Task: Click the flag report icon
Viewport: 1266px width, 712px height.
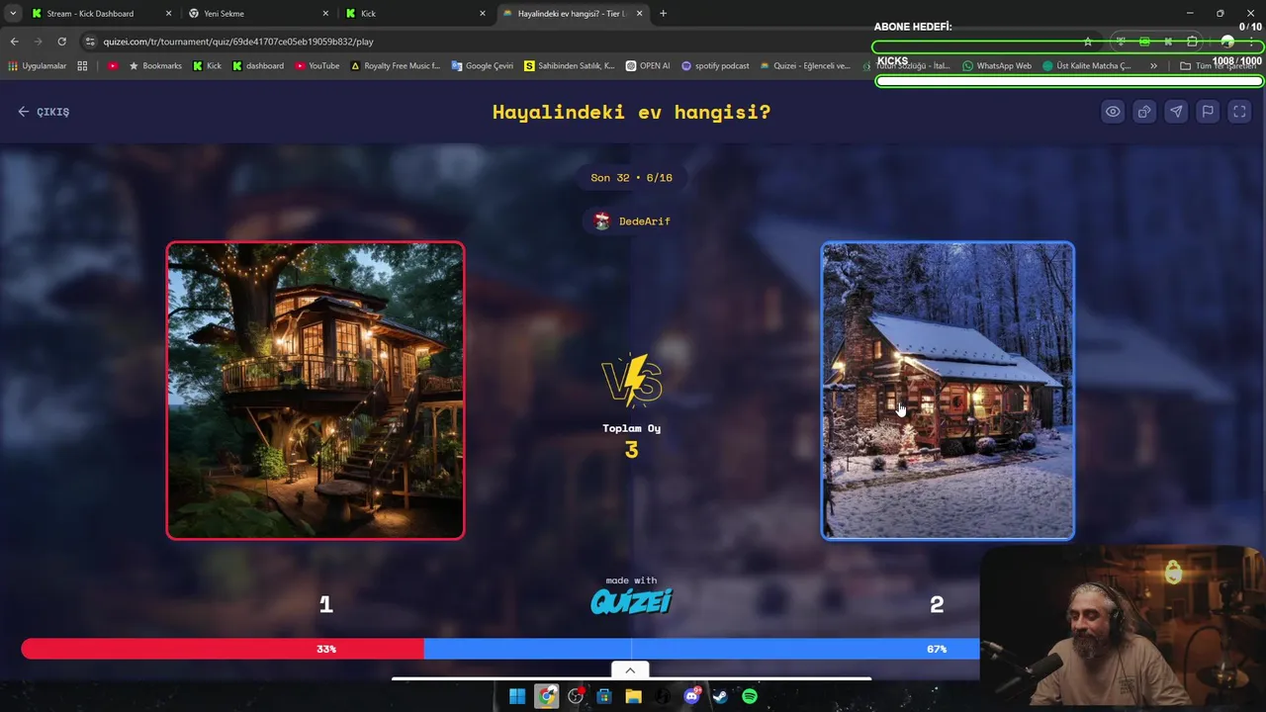Action: coord(1208,112)
